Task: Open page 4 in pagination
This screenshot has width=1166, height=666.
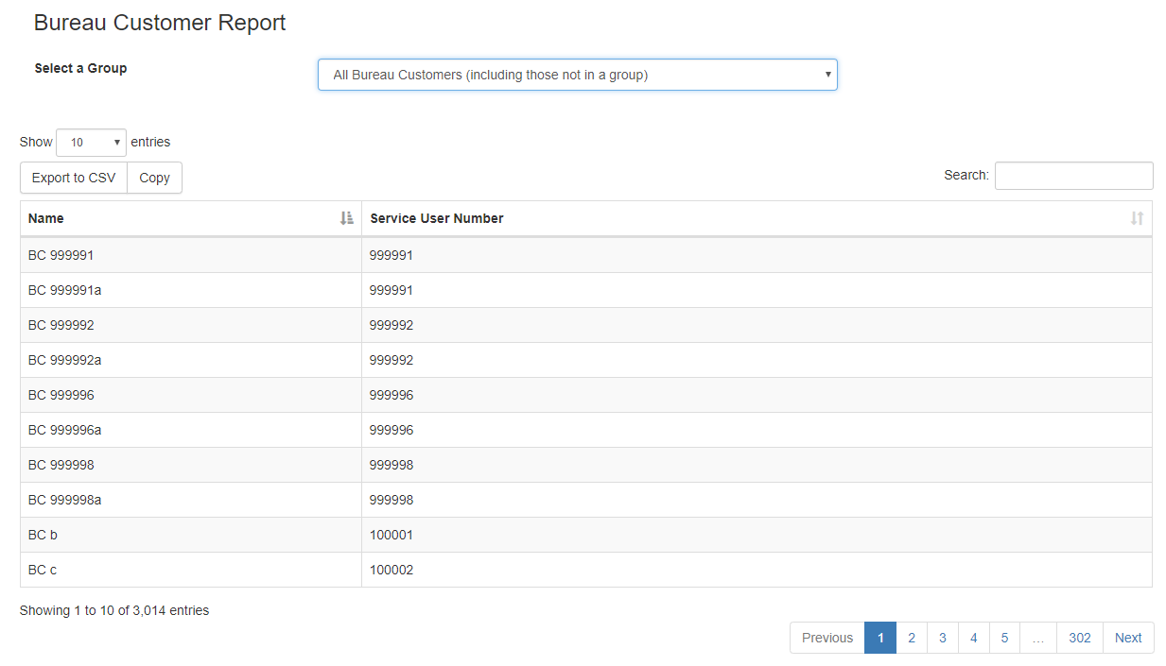Action: point(974,638)
